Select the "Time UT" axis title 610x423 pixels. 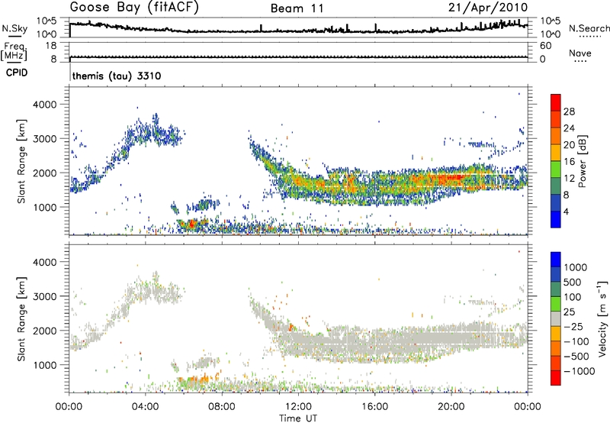(298, 418)
